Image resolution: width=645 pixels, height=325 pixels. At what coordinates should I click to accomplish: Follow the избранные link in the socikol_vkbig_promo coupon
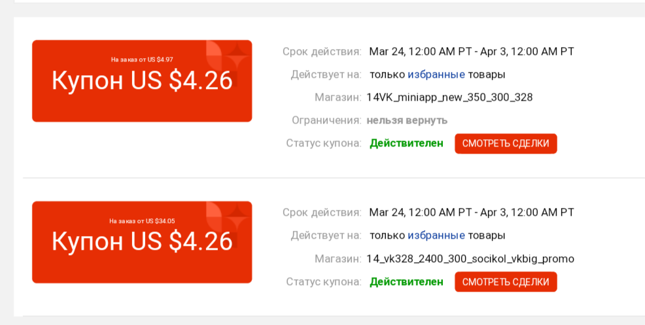pyautogui.click(x=436, y=235)
